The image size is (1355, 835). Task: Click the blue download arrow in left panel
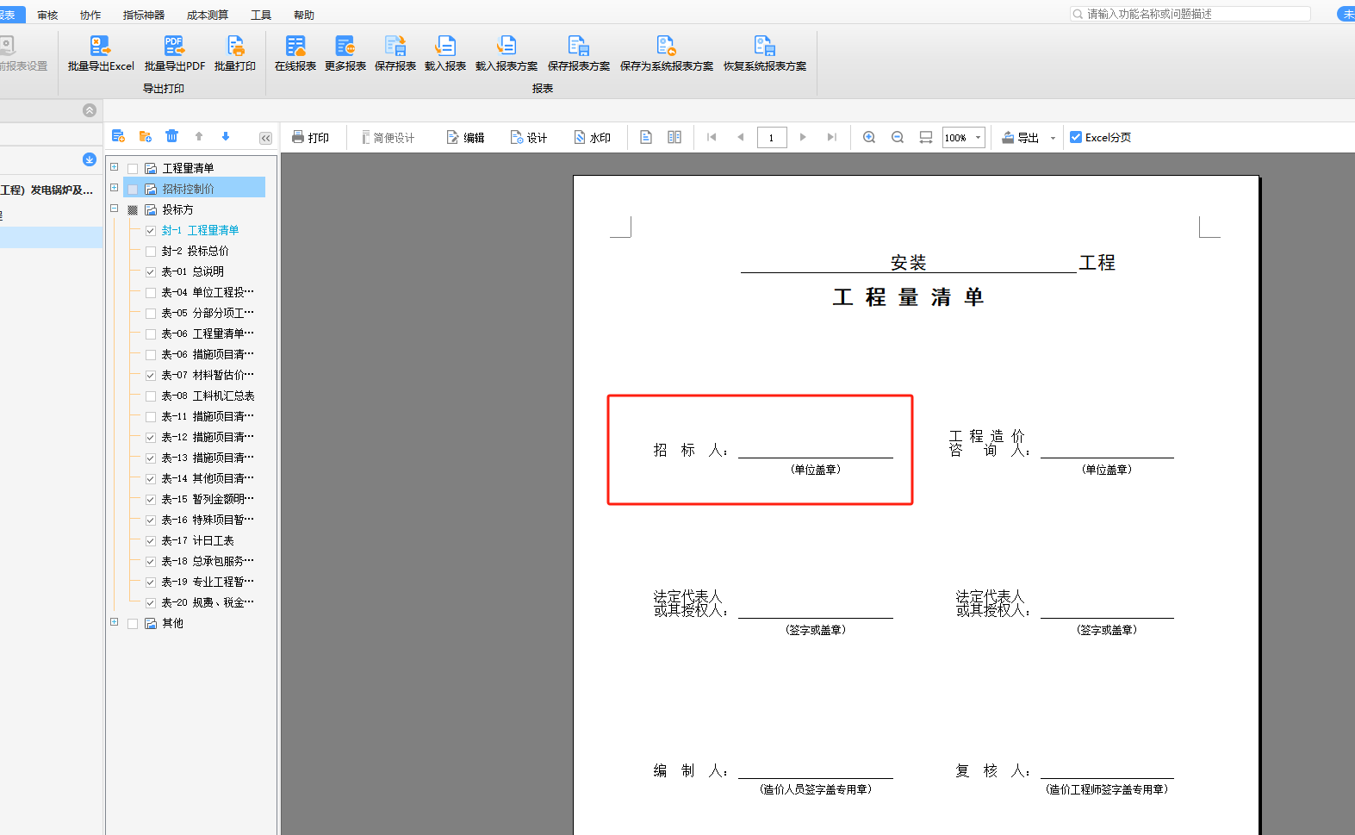pos(90,159)
